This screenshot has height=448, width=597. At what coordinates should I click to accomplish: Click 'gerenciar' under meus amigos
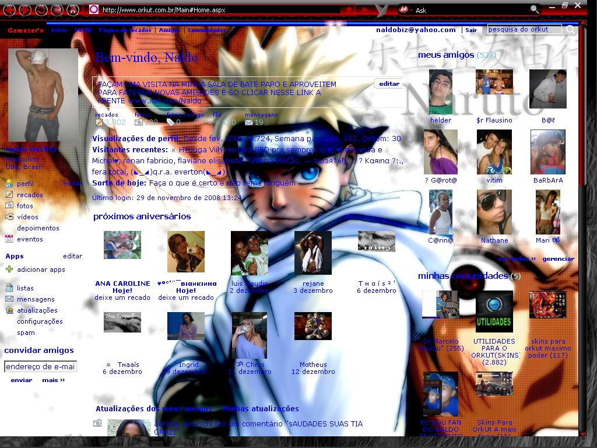(558, 258)
